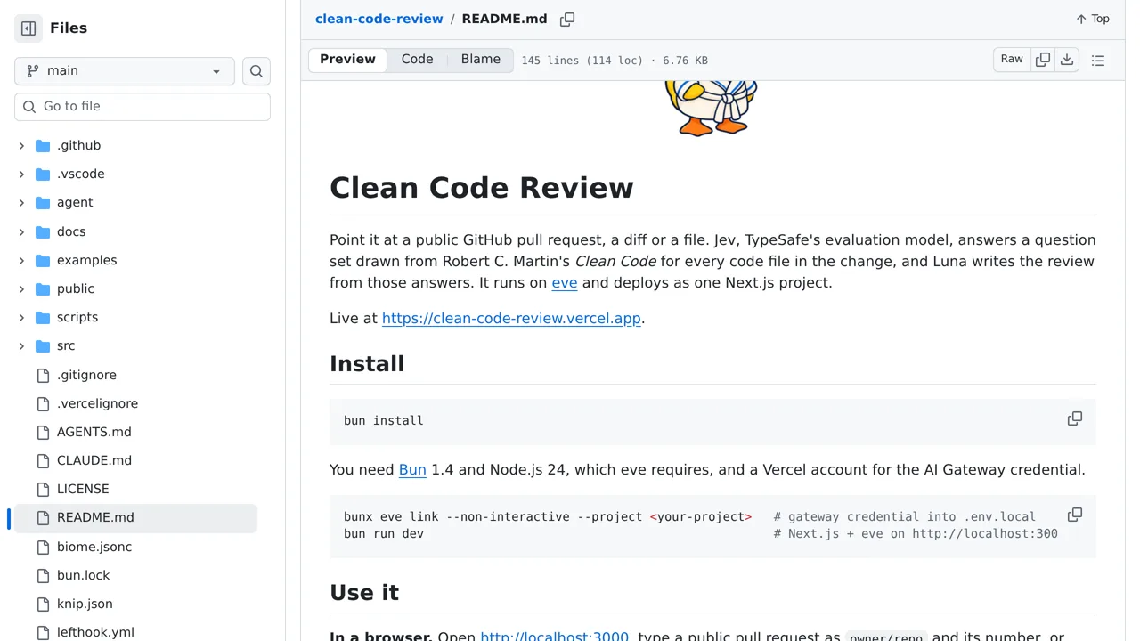1140x641 pixels.
Task: Open the .vscode folder icon
Action: [43, 174]
